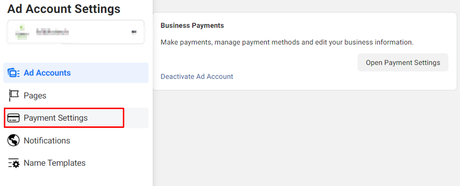Viewport: 460px width, 186px height.
Task: Click the Ad Account Settings page title
Action: click(64, 9)
